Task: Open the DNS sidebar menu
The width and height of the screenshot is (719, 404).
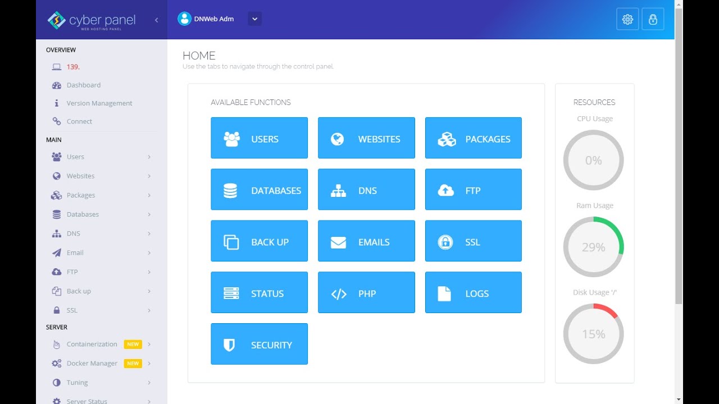Action: point(101,233)
